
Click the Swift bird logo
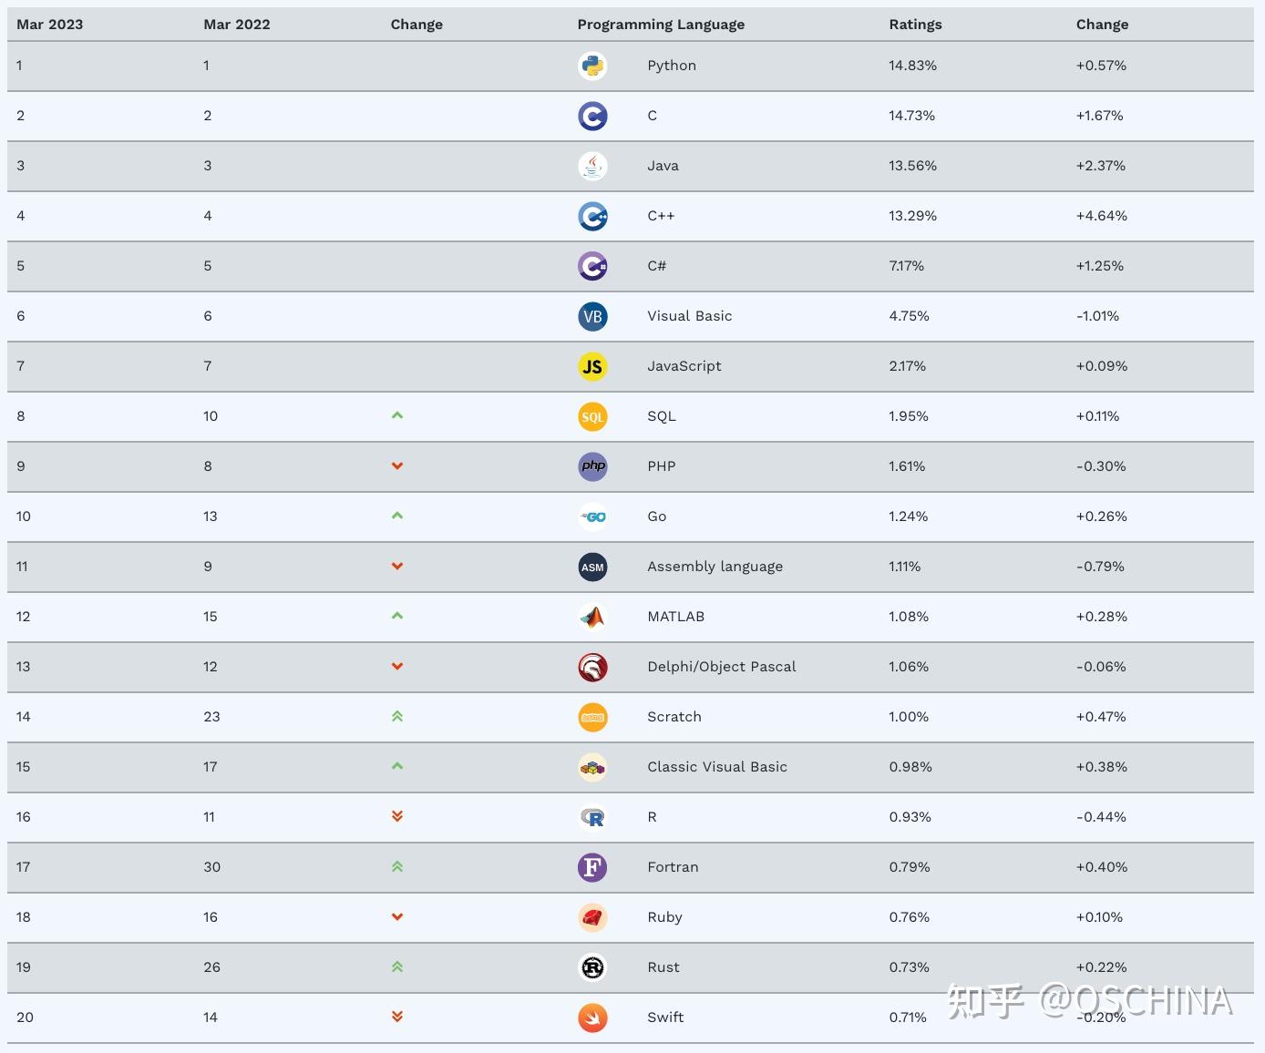[592, 1017]
